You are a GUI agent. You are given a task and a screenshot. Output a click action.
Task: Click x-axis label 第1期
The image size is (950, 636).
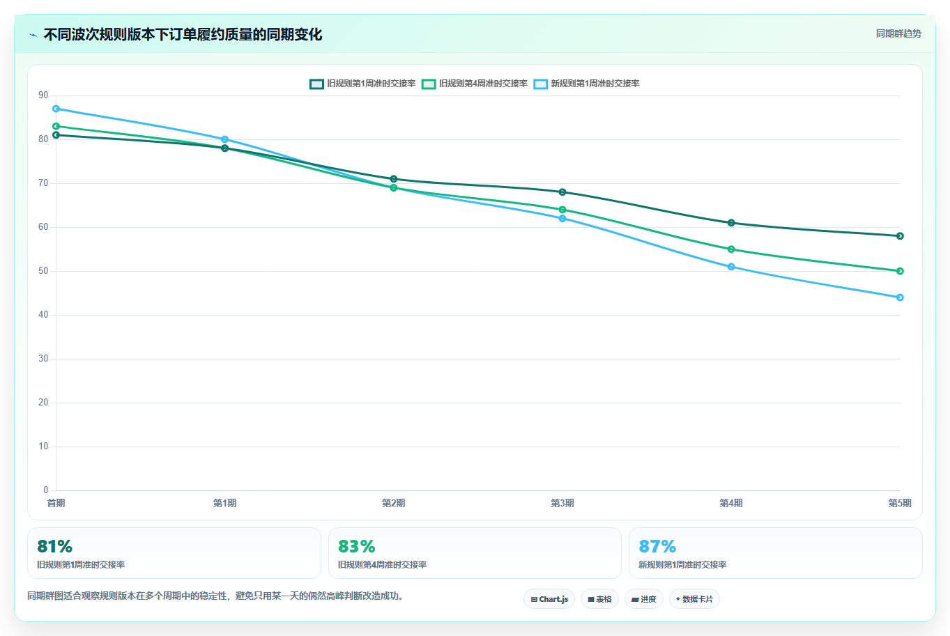tap(224, 503)
